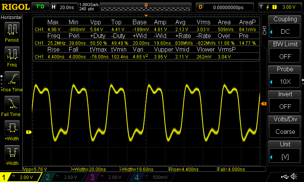
Task: Switch to channel 2 tab
Action: tap(63, 177)
